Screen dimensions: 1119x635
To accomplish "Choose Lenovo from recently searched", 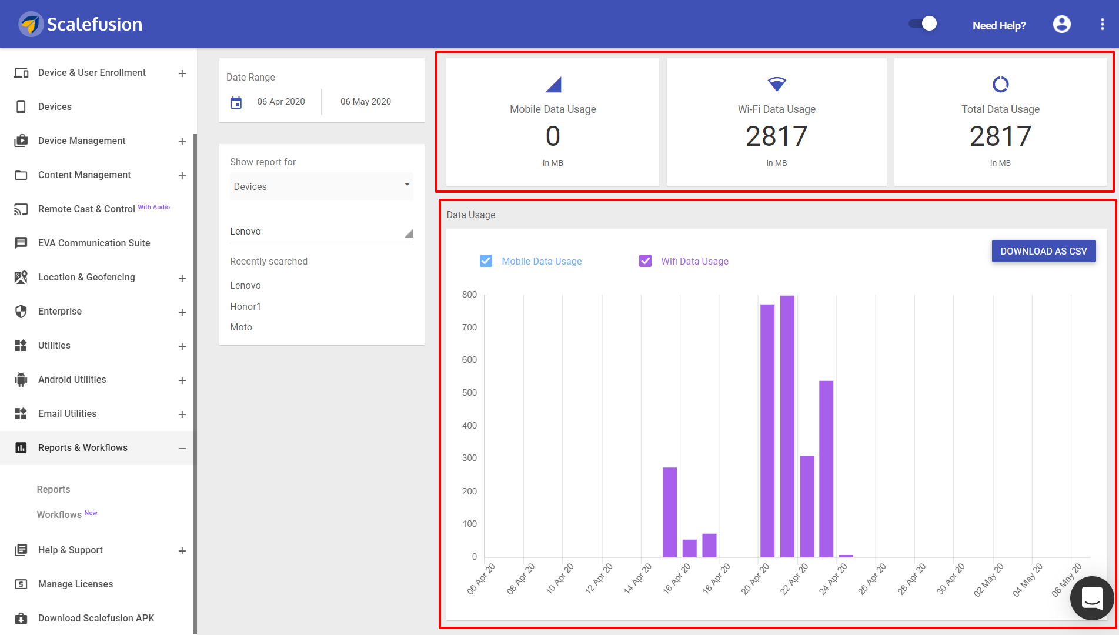I will point(245,286).
